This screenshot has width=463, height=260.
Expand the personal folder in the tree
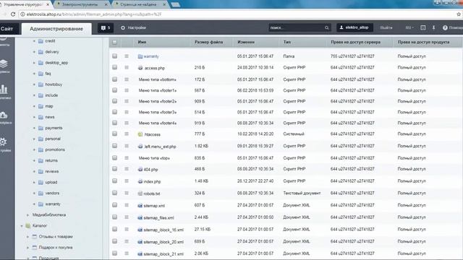[x=34, y=139]
